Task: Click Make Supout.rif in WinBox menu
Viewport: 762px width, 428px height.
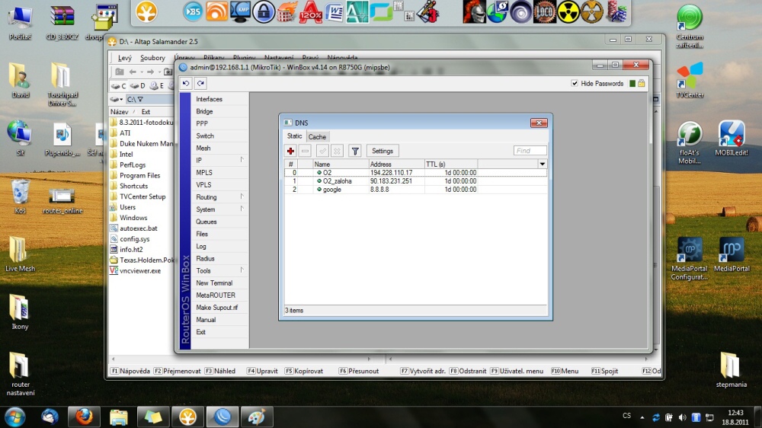Action: coord(216,308)
